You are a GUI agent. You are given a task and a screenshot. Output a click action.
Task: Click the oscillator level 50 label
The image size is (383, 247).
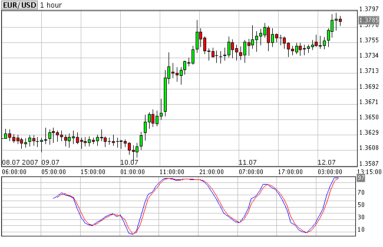(361, 205)
